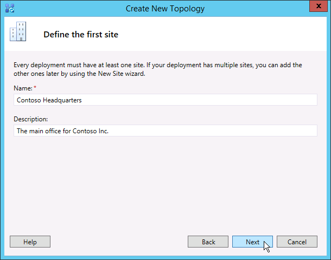331x260 pixels.
Task: Click the 'Name:' field label
Action: tap(23, 88)
